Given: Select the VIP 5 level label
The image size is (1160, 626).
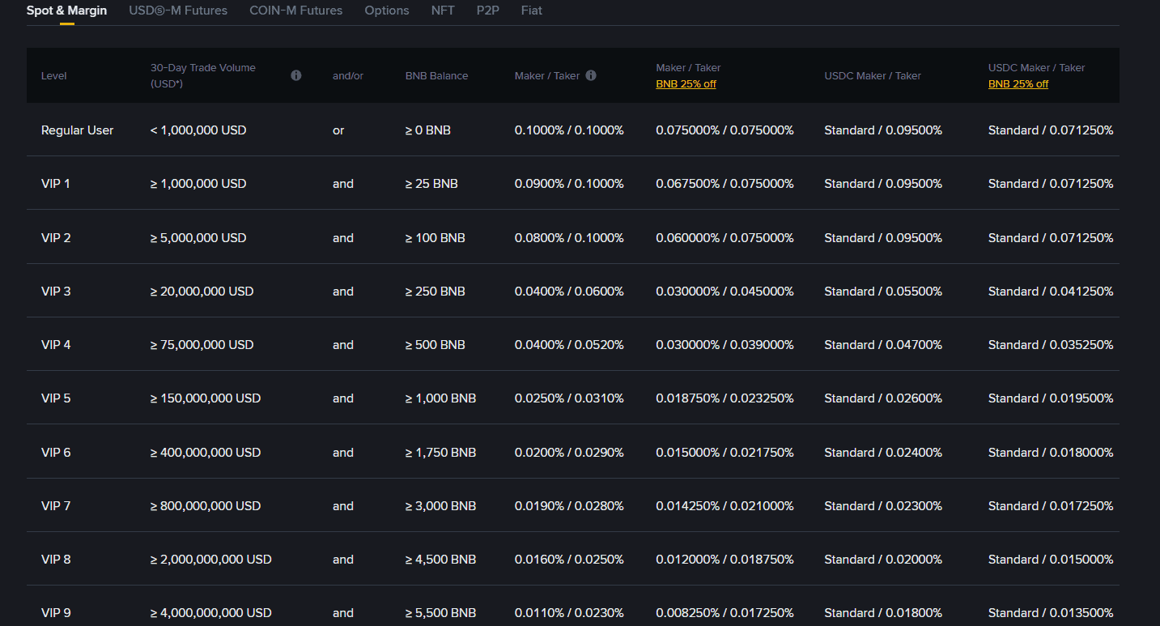Looking at the screenshot, I should 56,398.
